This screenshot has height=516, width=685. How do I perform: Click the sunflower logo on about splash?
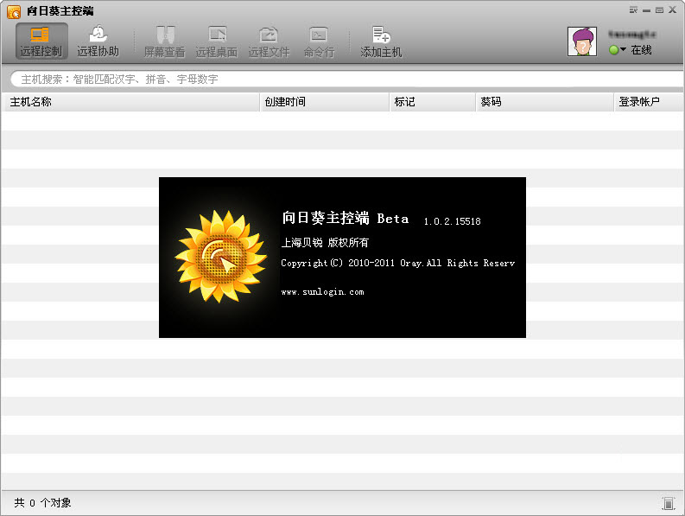coord(220,257)
